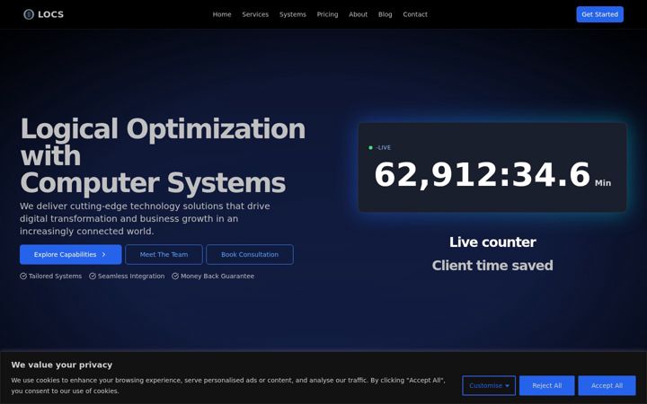The width and height of the screenshot is (647, 404).
Task: Click the Tailored Systems check icon
Action: tap(23, 277)
